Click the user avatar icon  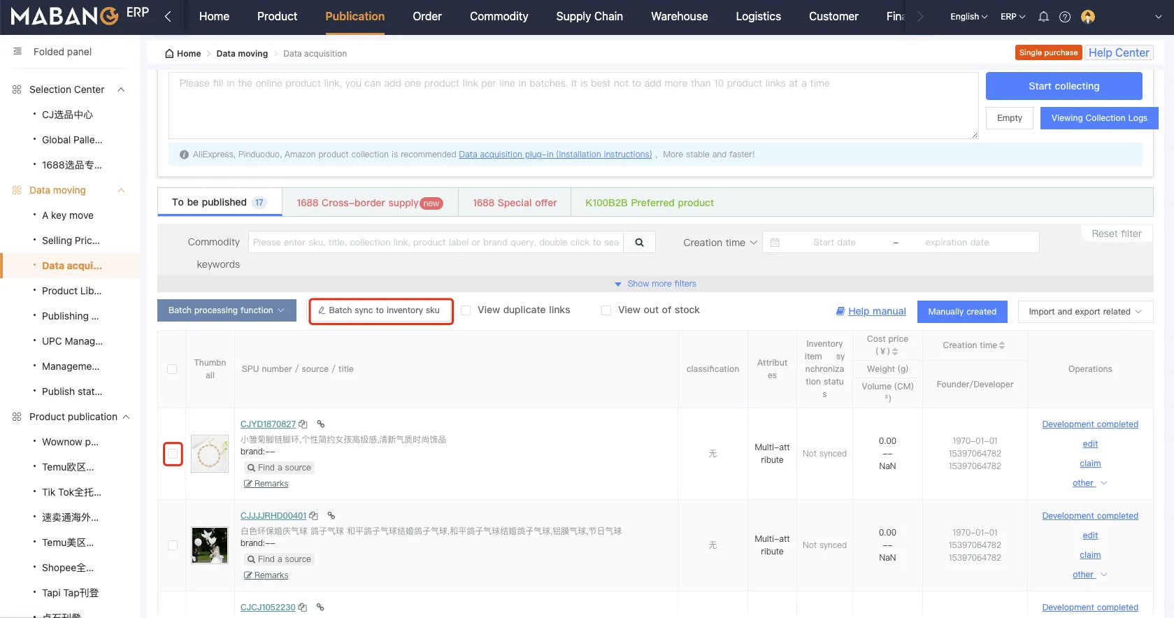click(x=1087, y=17)
